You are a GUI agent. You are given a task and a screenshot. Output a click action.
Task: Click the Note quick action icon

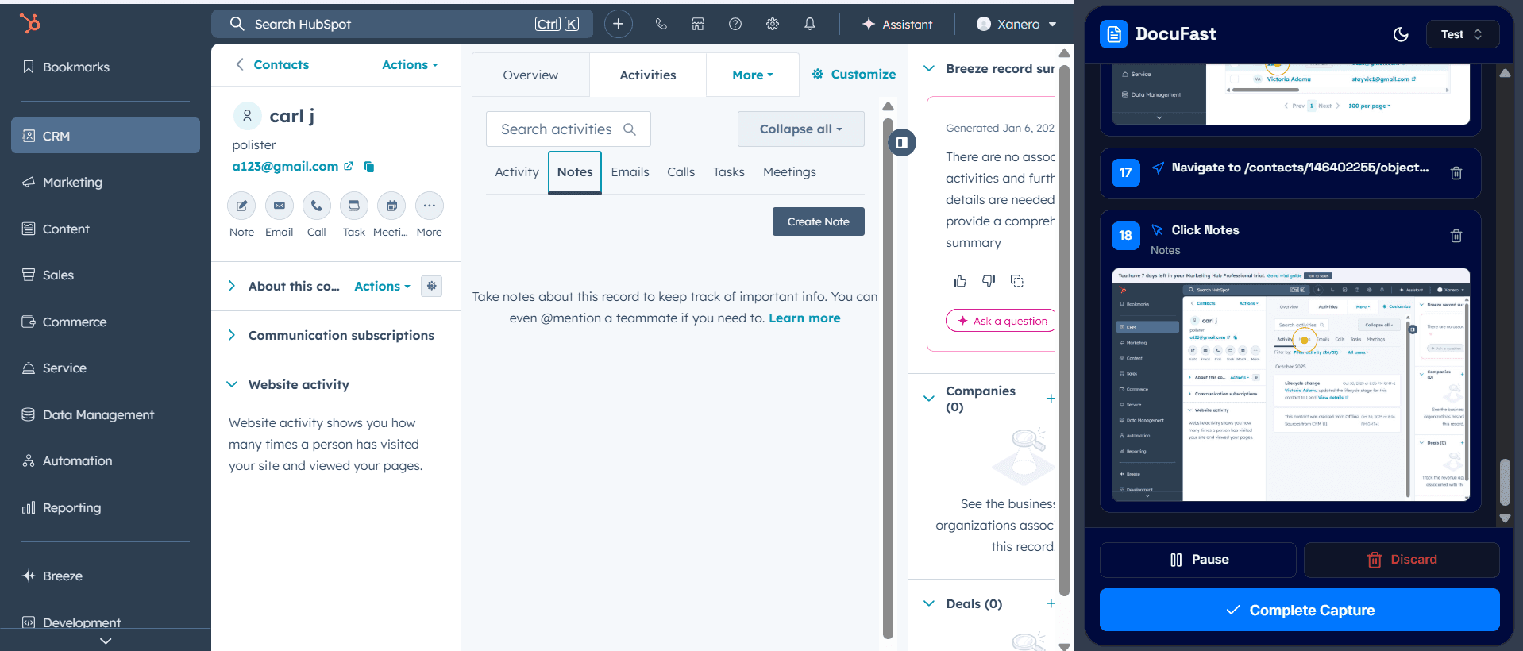click(x=241, y=206)
